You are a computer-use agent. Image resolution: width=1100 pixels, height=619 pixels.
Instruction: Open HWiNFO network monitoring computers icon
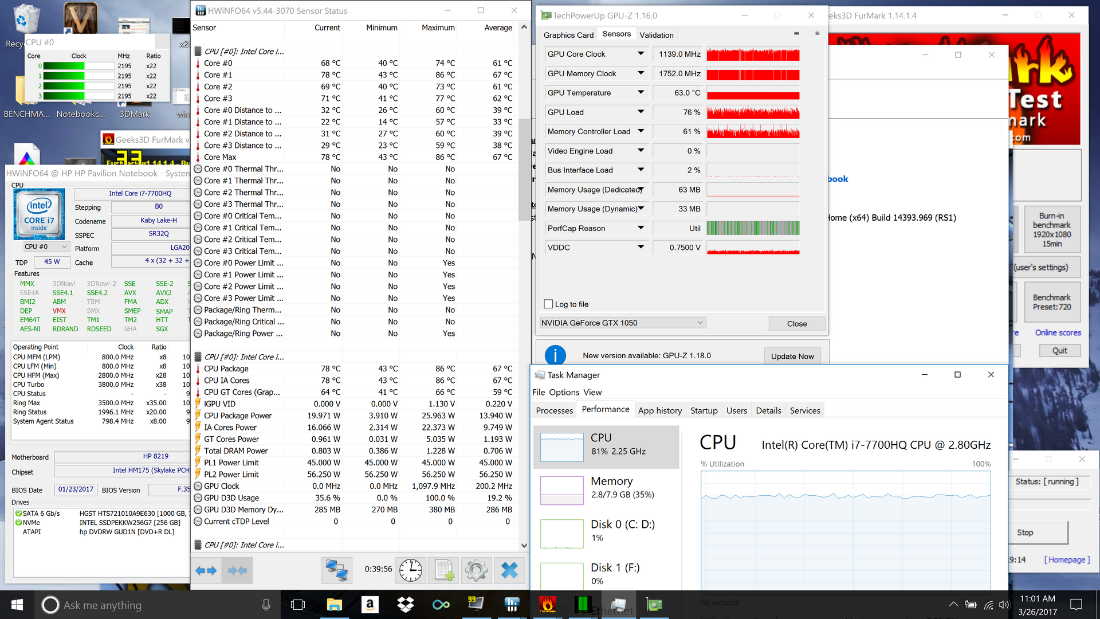point(336,570)
